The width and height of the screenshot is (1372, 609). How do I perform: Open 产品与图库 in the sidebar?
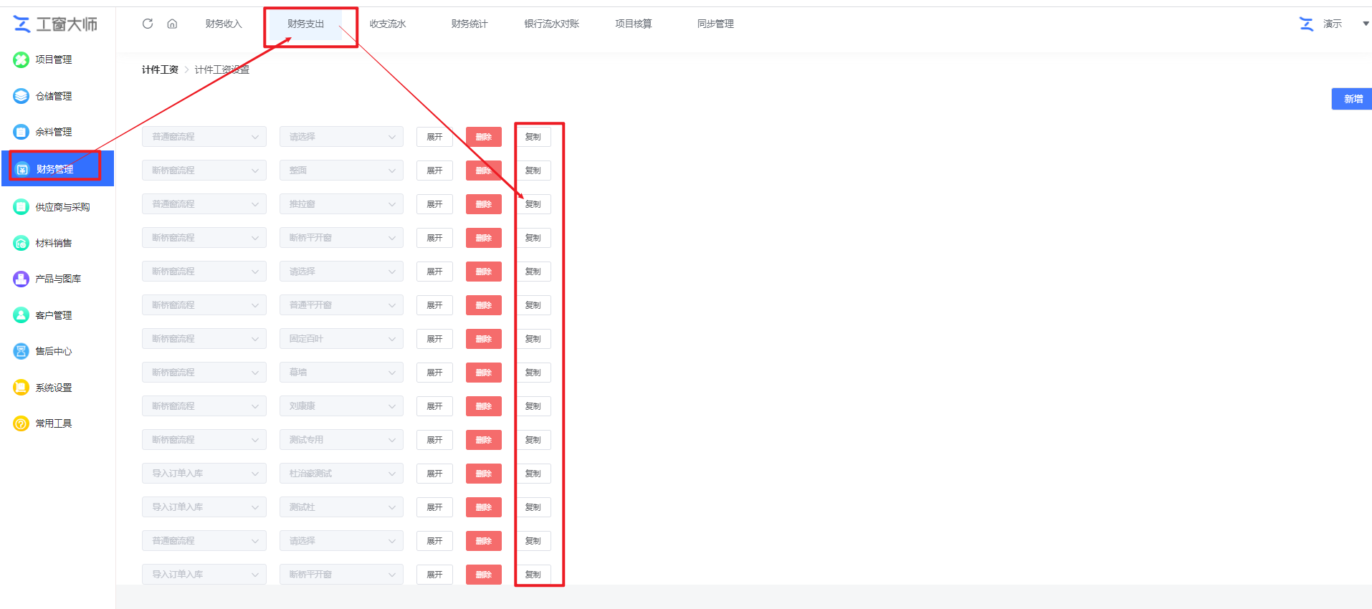pyautogui.click(x=57, y=279)
